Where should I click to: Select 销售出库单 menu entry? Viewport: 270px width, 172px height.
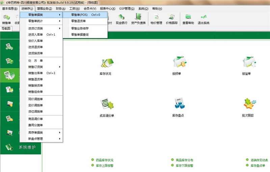coord(41,73)
